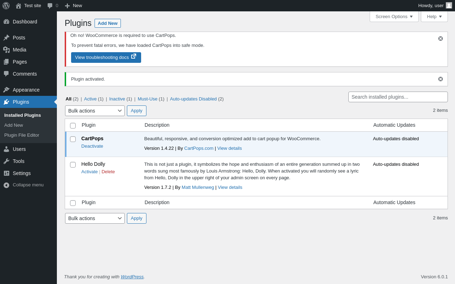Toggle the select-all checkbox in table header

point(73,126)
